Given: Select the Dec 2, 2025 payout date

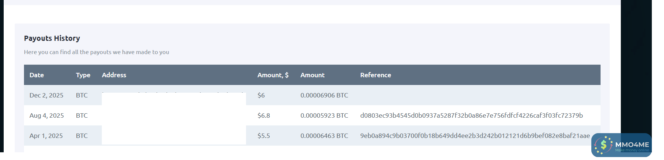Looking at the screenshot, I should point(46,95).
